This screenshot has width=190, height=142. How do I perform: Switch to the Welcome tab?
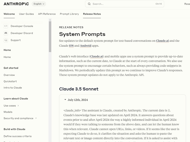point(9,14)
